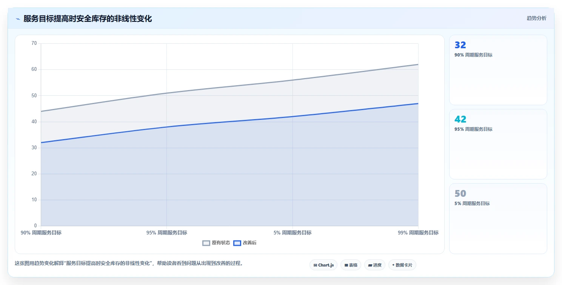Click the blue 改善后 legend swatch
562x285 pixels.
pos(237,243)
